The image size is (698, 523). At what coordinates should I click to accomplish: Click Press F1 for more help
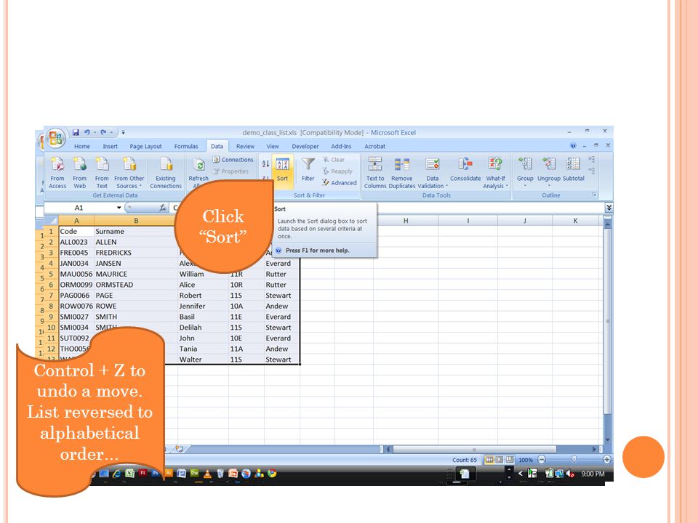(318, 251)
